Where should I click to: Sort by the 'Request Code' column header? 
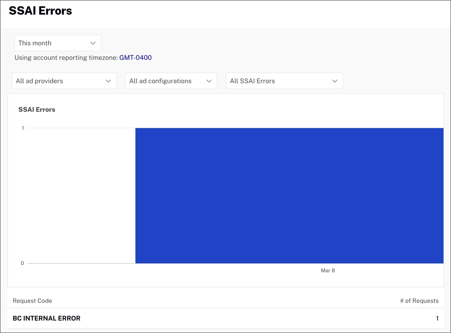coord(32,301)
